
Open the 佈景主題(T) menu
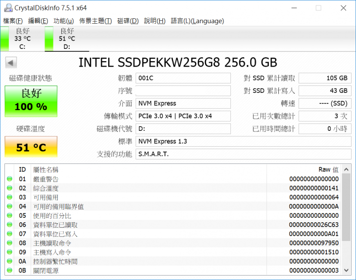pos(95,21)
